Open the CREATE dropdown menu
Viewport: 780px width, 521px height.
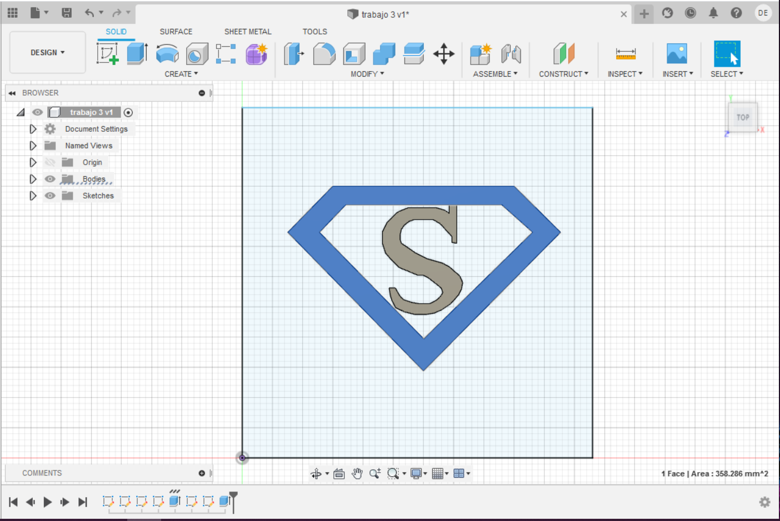click(x=181, y=74)
